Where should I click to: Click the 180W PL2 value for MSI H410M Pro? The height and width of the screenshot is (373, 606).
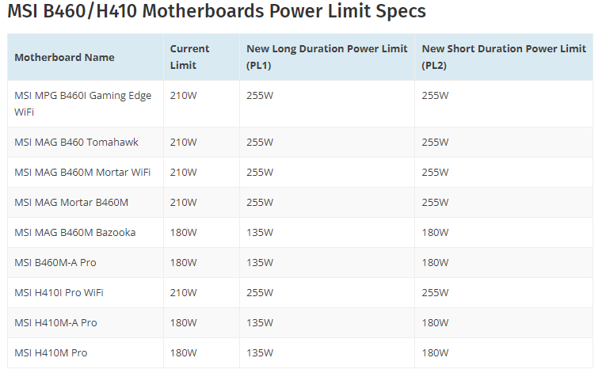coord(435,353)
